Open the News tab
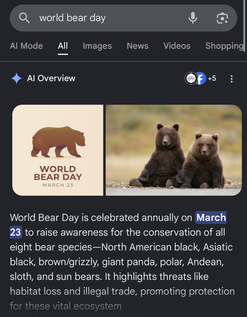Screen dimensions: 247x317 click(x=138, y=46)
